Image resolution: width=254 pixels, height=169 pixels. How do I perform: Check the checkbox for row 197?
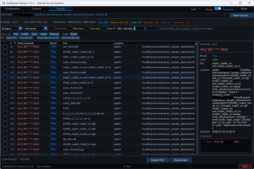[5, 103]
